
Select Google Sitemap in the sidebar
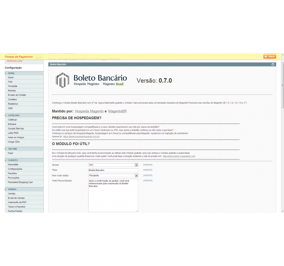(24, 129)
